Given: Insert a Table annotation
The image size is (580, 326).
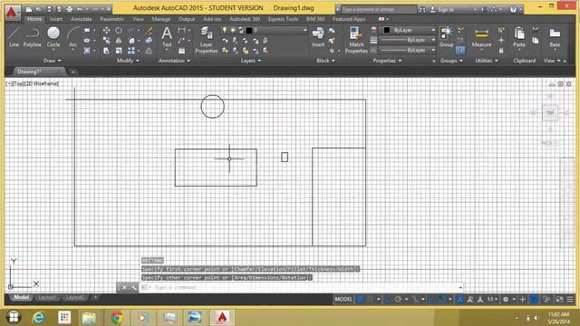Looking at the screenshot, I should 181,51.
